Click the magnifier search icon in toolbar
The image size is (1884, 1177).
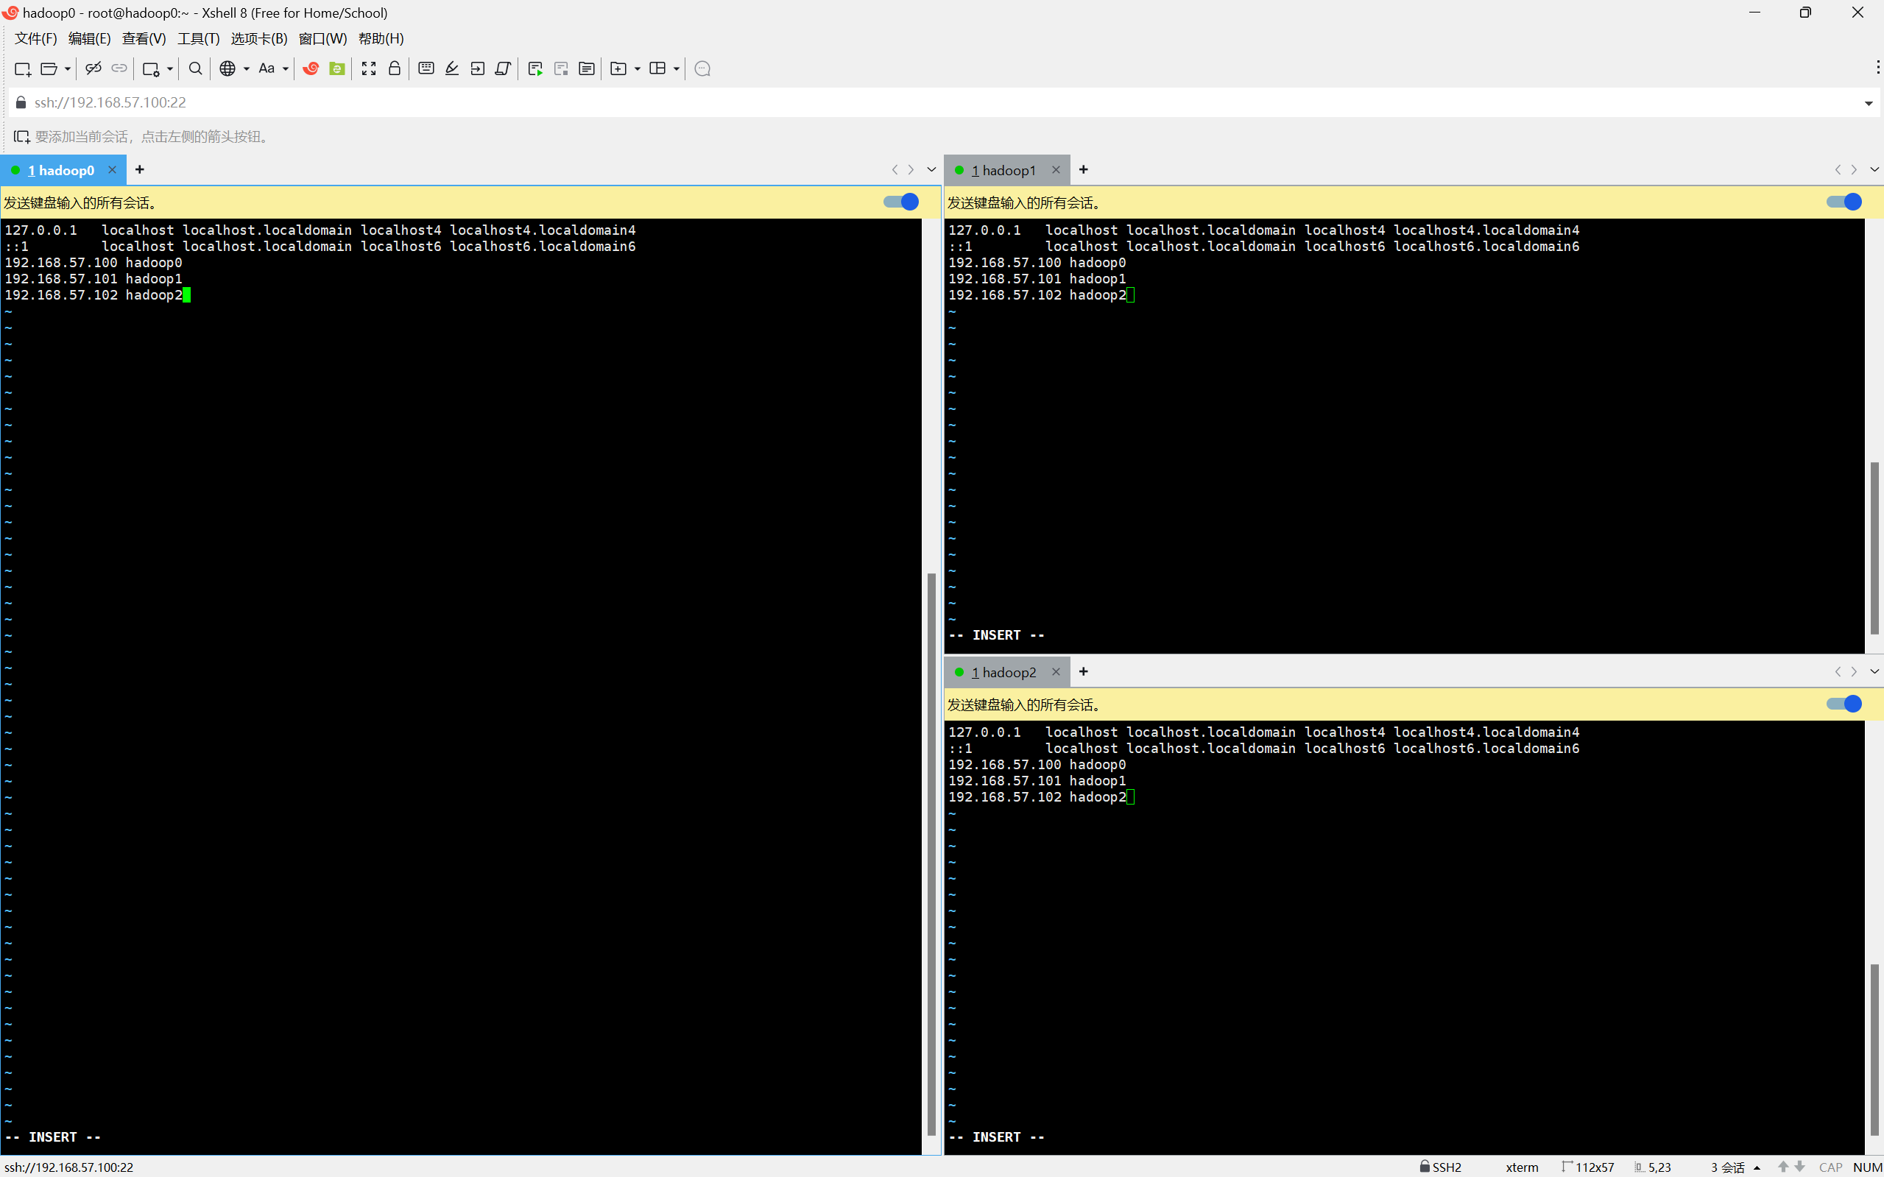(x=195, y=69)
